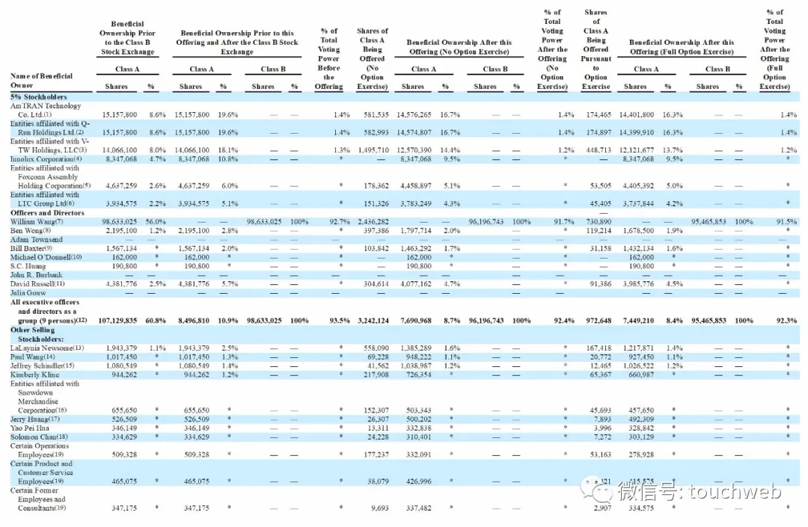Select the "Ben Wong(8)" row name
The width and height of the screenshot is (808, 527).
[x=31, y=230]
